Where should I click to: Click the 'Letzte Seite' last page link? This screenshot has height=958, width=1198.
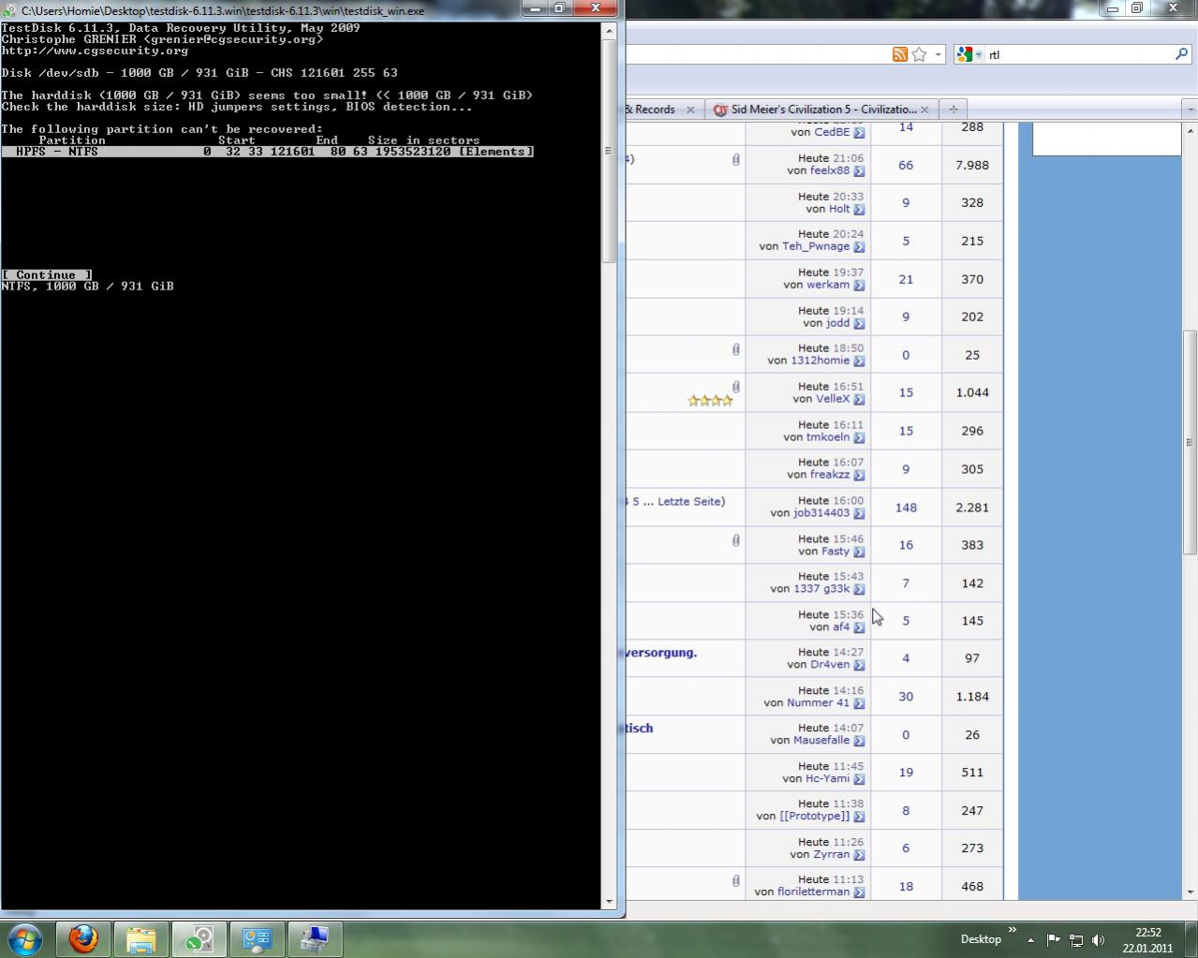pos(689,501)
